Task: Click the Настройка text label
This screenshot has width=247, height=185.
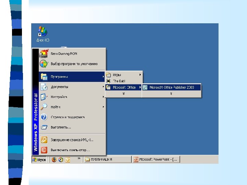Action: point(59,97)
